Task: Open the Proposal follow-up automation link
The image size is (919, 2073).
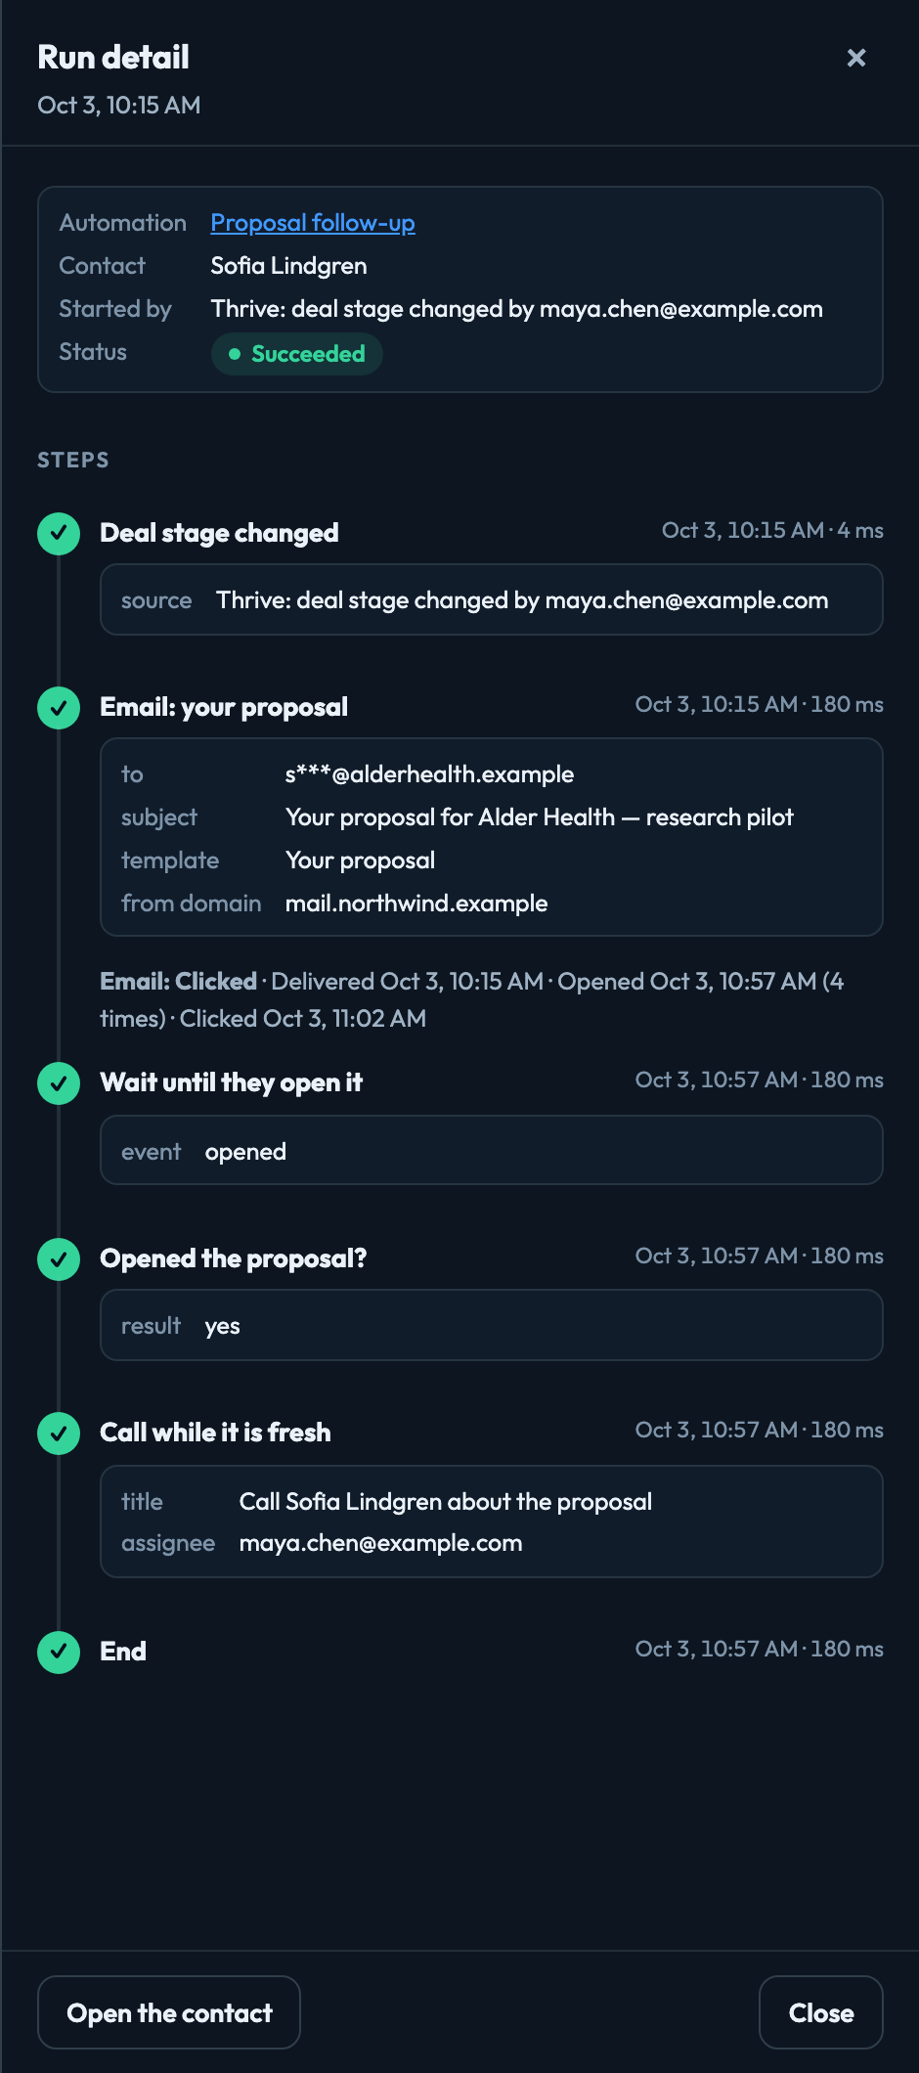Action: coord(313,223)
